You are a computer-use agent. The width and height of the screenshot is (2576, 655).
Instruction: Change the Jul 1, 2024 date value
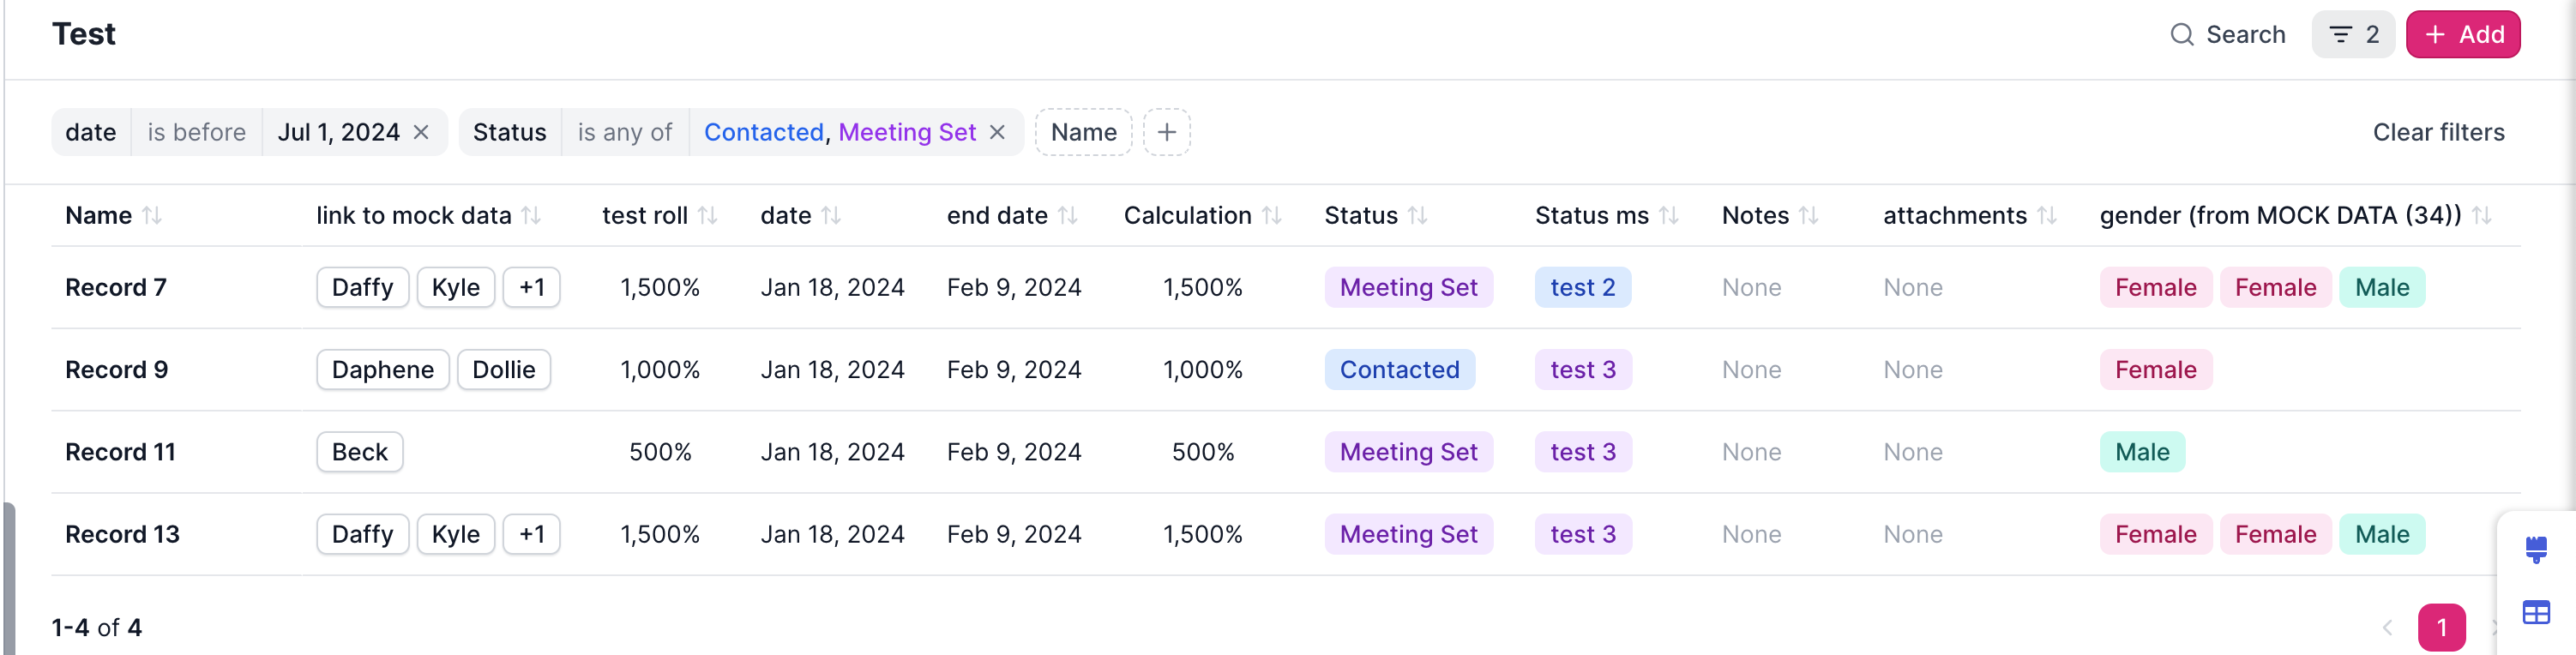pyautogui.click(x=338, y=132)
